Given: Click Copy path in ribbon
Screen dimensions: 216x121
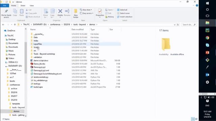Looking at the screenshot, I should click(31, 13).
